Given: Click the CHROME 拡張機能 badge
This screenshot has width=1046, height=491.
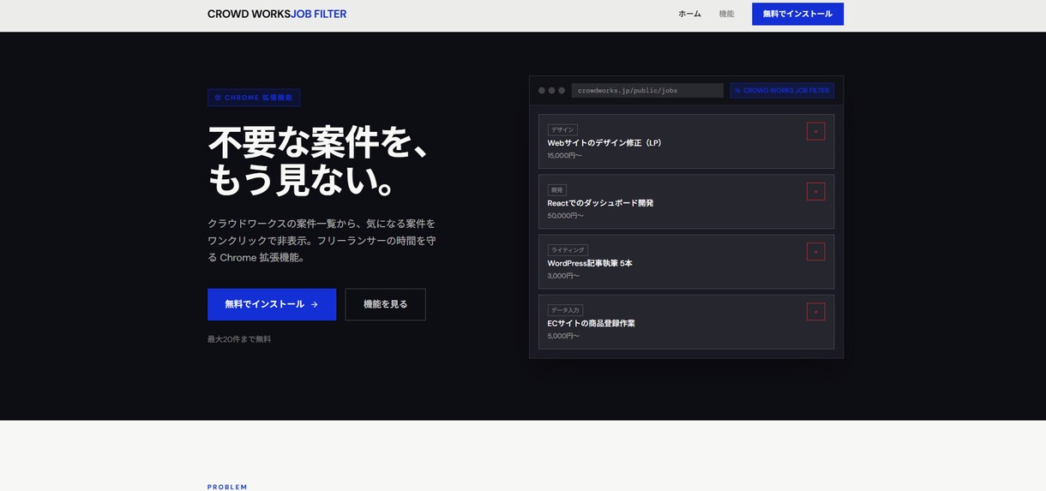Looking at the screenshot, I should pyautogui.click(x=254, y=98).
